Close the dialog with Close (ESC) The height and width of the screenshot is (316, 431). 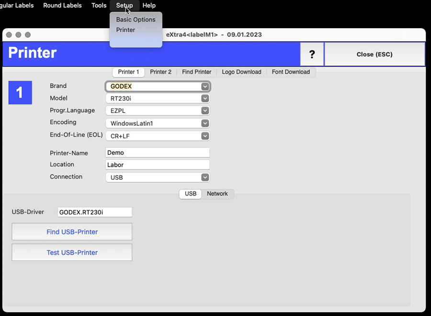click(374, 54)
